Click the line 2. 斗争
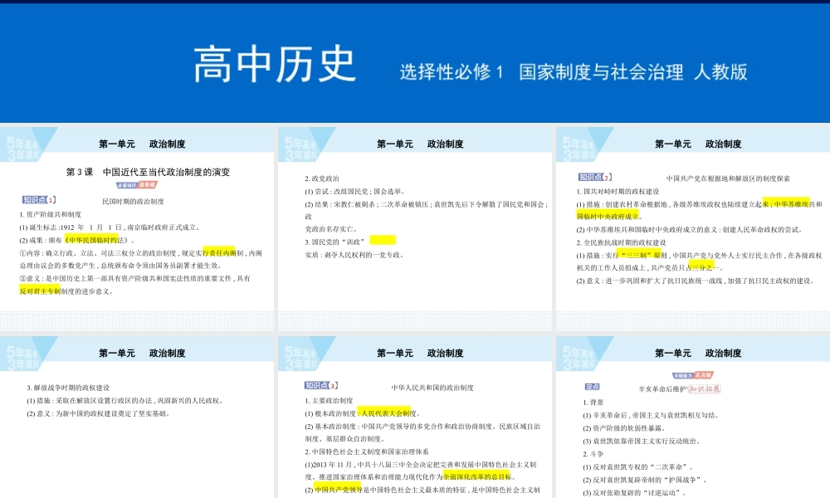 click(593, 454)
